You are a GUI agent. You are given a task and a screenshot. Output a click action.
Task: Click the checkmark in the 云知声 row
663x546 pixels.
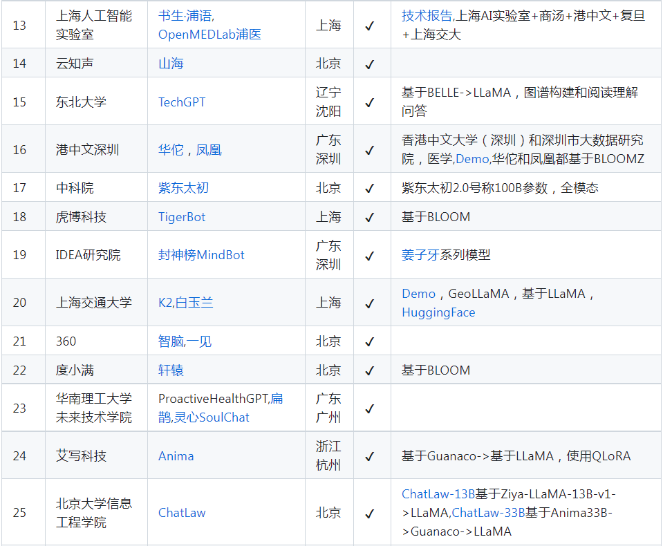(x=370, y=64)
